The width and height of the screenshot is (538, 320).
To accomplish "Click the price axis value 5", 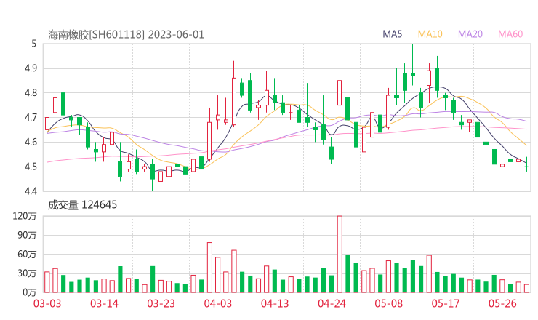I will click(33, 44).
